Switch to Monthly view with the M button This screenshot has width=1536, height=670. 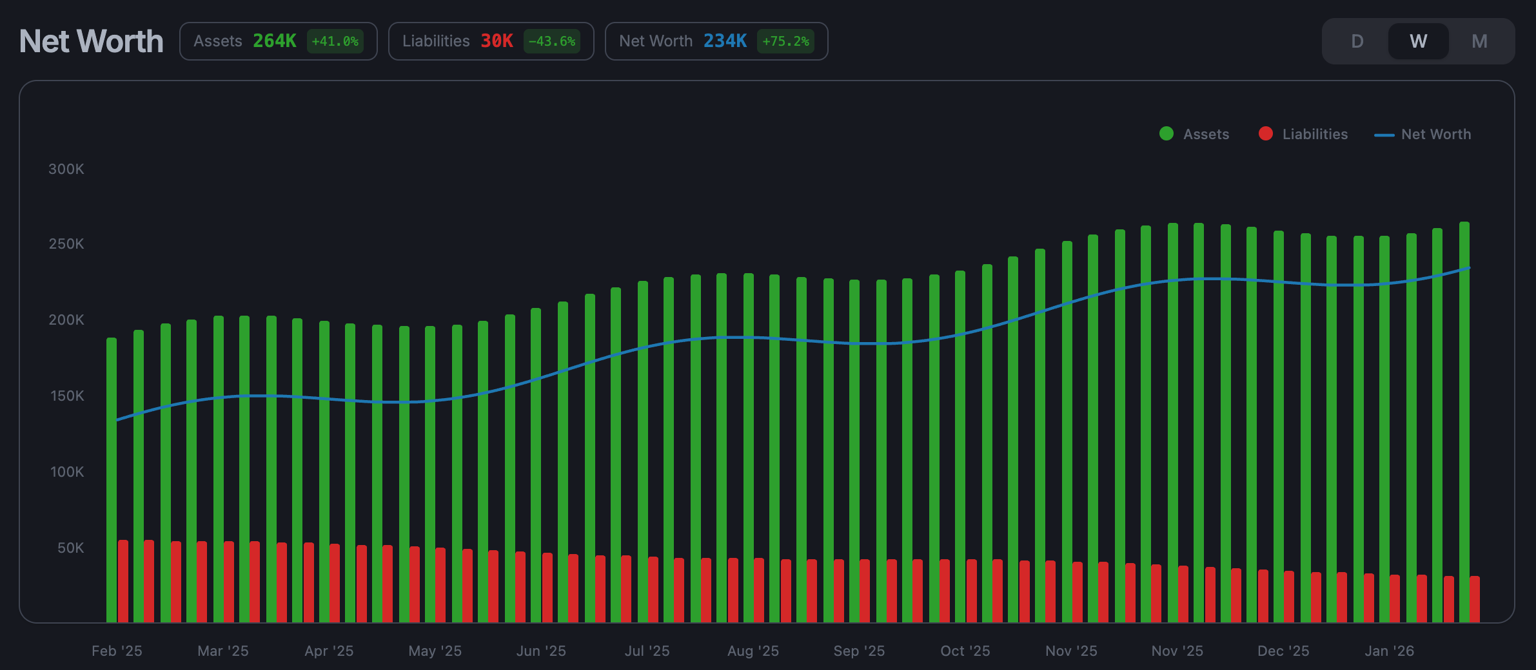tap(1479, 41)
